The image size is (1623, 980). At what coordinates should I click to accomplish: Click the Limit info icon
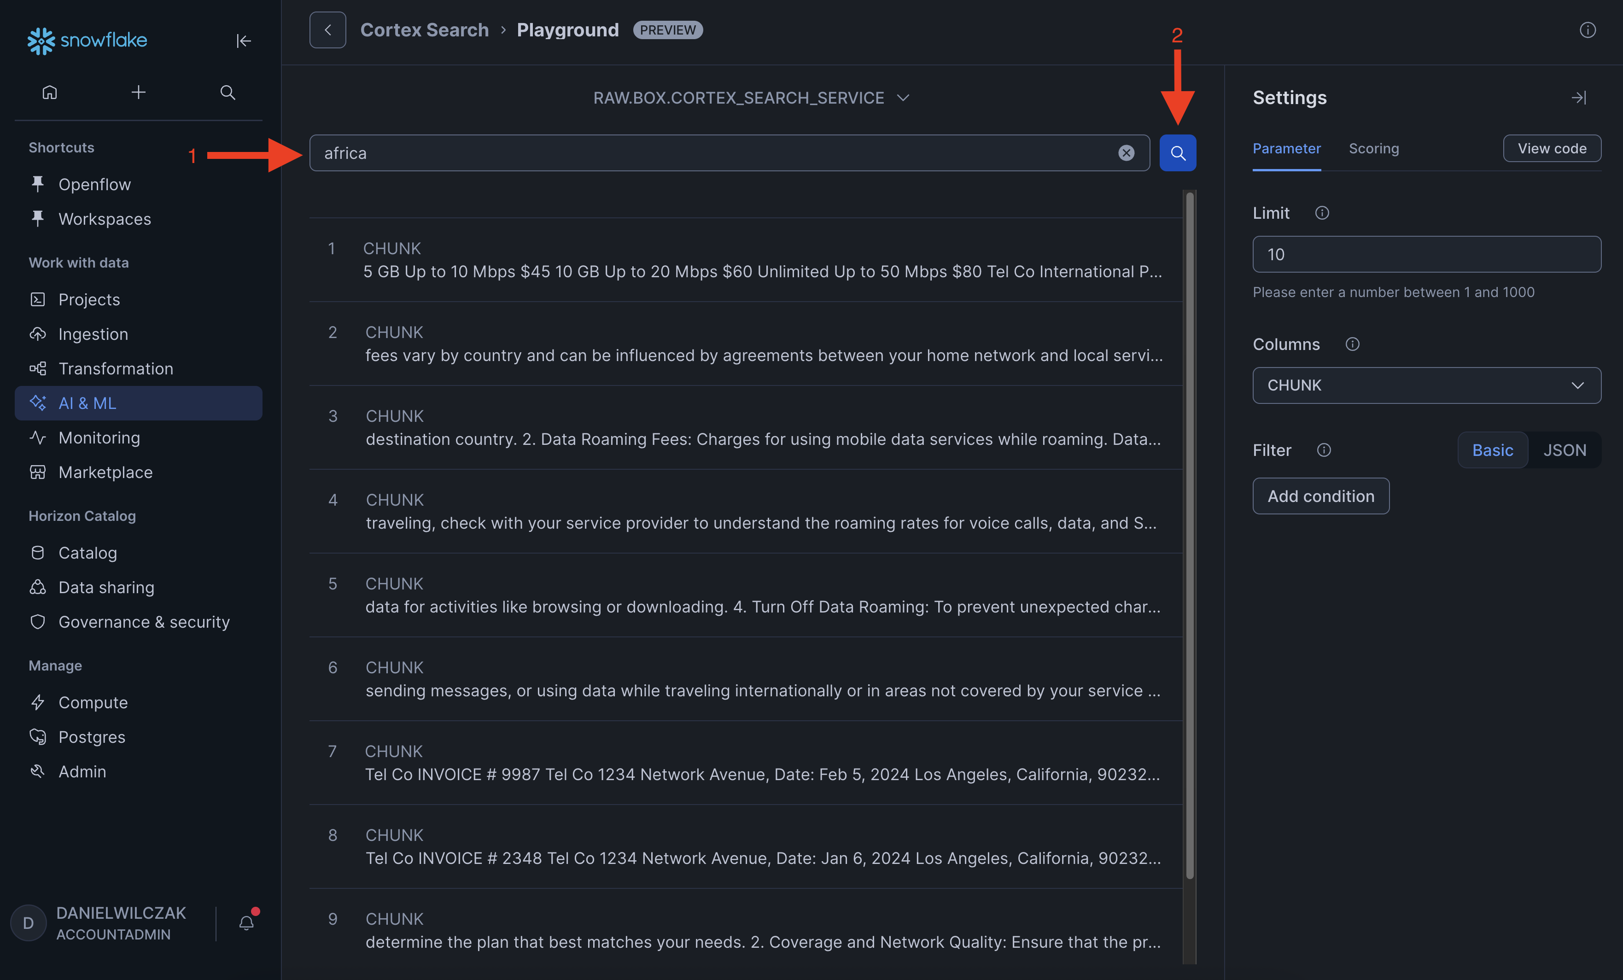1321,213
